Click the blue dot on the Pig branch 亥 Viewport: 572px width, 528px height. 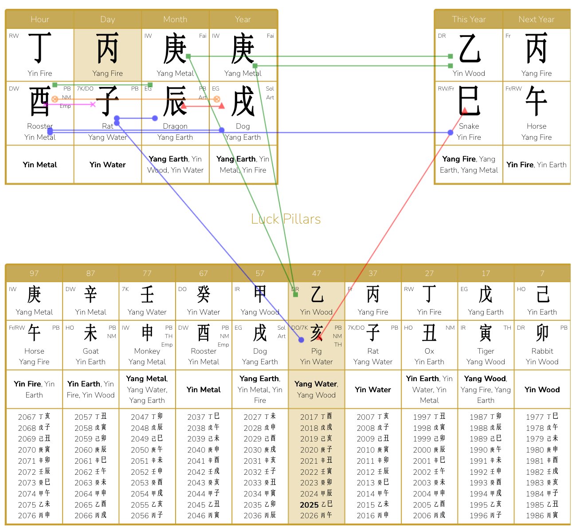click(301, 340)
